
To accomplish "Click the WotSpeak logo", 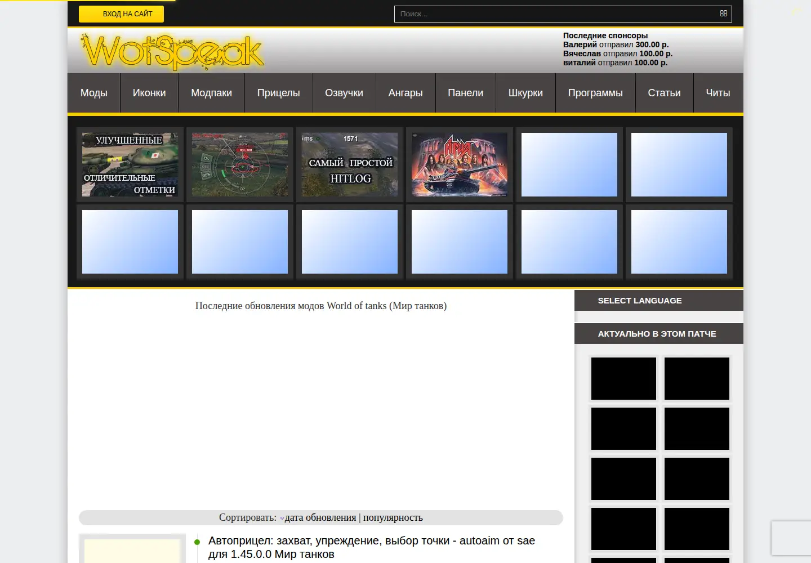I will pyautogui.click(x=173, y=52).
